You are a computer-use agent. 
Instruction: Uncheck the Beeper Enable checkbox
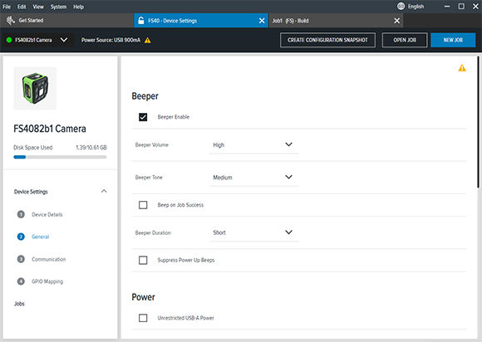(x=143, y=117)
